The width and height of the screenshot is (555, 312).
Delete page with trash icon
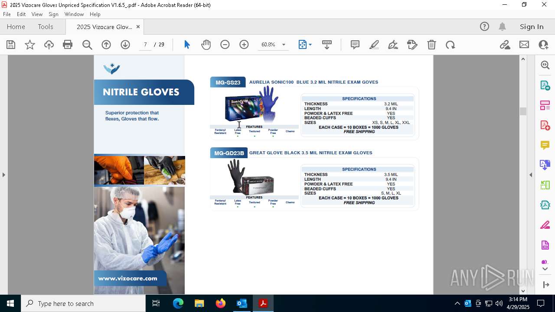coord(431,45)
